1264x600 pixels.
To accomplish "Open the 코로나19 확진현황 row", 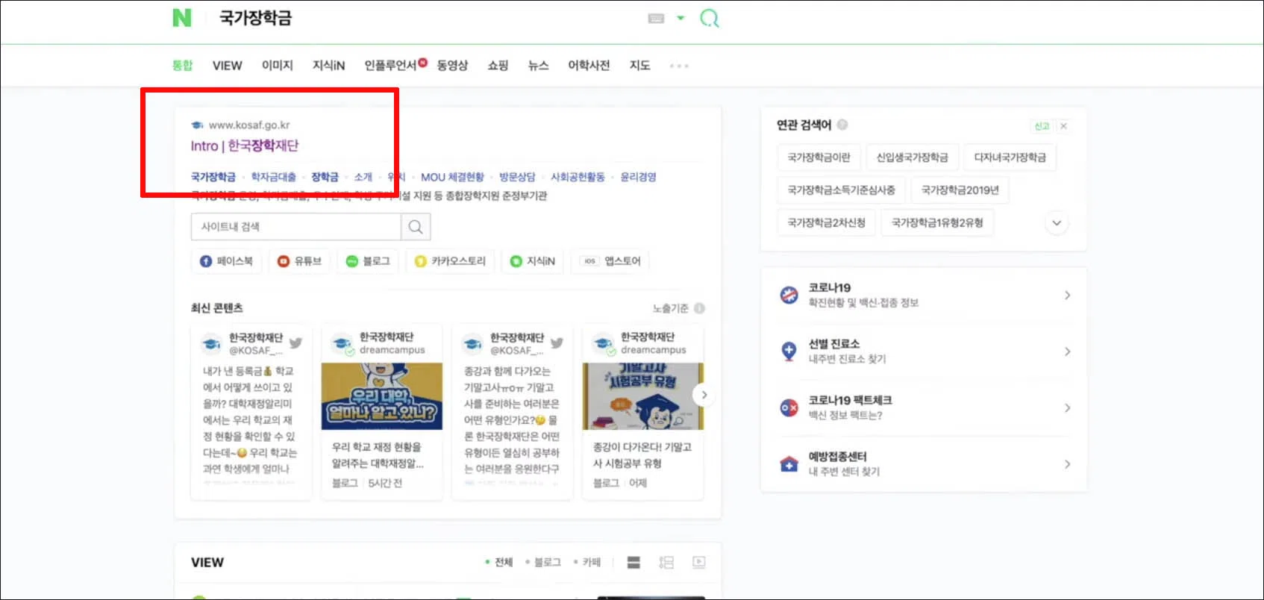I will tap(924, 295).
